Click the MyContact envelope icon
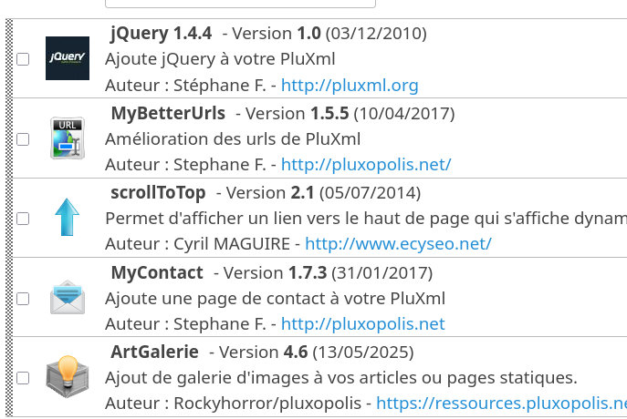 coord(68,298)
